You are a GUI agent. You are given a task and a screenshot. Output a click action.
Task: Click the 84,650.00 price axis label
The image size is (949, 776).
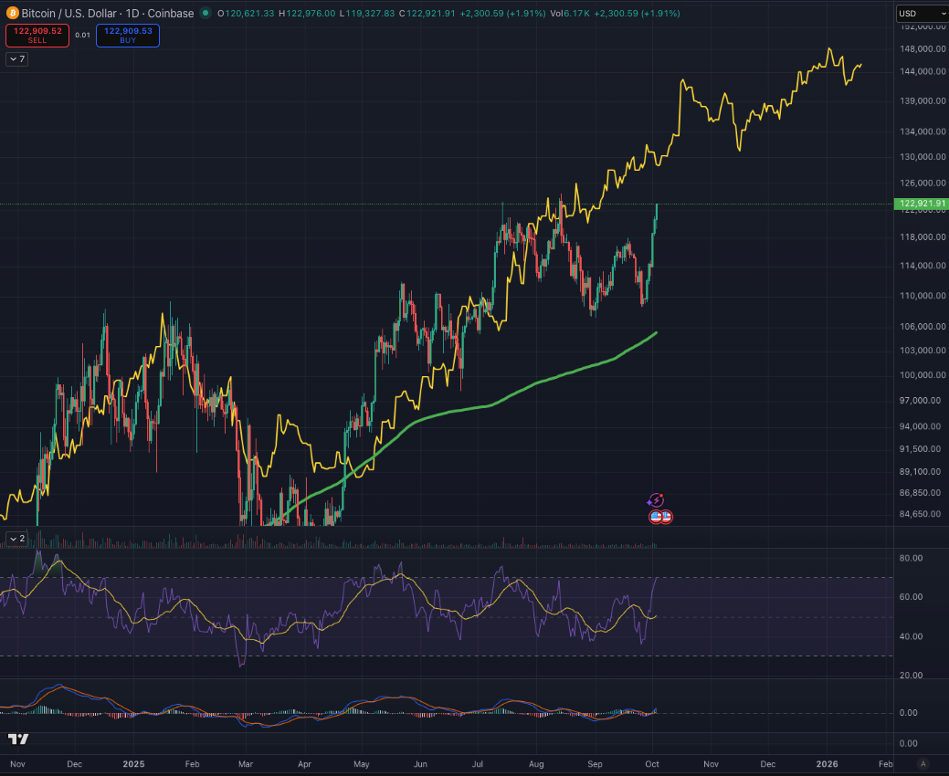[x=920, y=514]
